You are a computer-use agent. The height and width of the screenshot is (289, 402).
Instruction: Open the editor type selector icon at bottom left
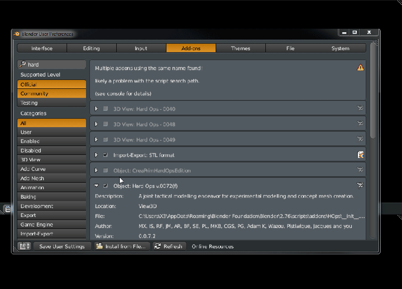24,246
